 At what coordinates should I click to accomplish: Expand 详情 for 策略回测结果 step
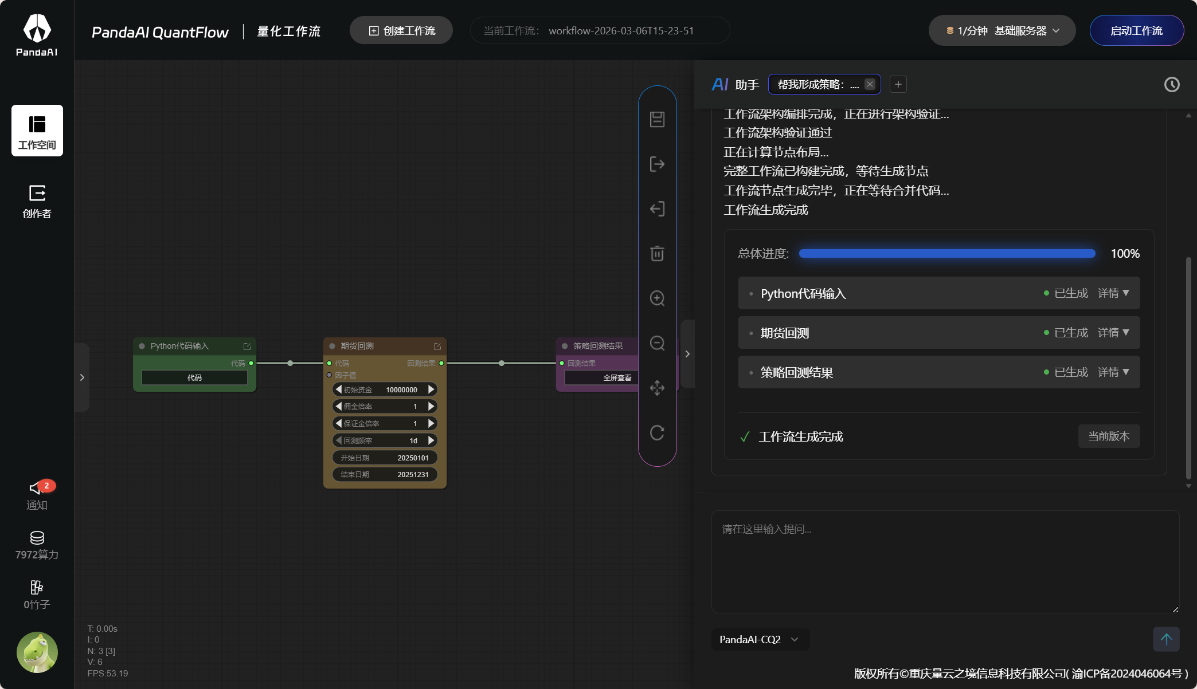pyautogui.click(x=1113, y=372)
